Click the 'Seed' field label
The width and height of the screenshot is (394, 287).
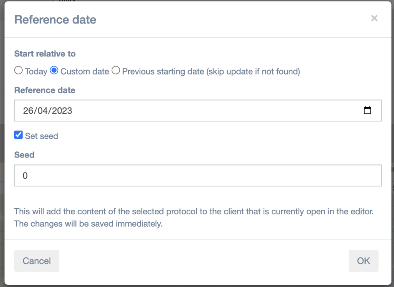[24, 155]
